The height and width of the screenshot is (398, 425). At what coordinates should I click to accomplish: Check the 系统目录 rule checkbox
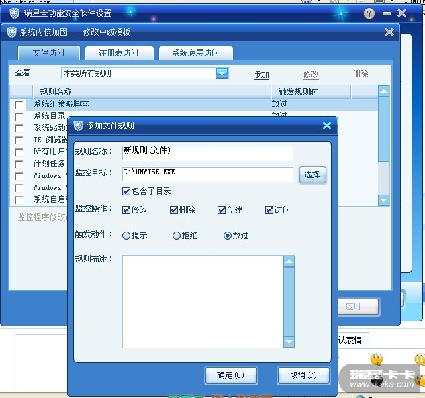19,117
